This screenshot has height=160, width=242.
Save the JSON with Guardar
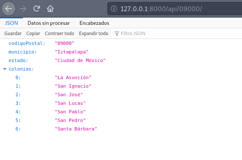point(13,33)
